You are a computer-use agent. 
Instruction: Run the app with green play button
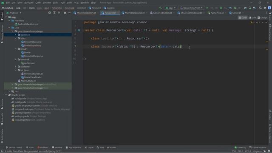point(207,8)
